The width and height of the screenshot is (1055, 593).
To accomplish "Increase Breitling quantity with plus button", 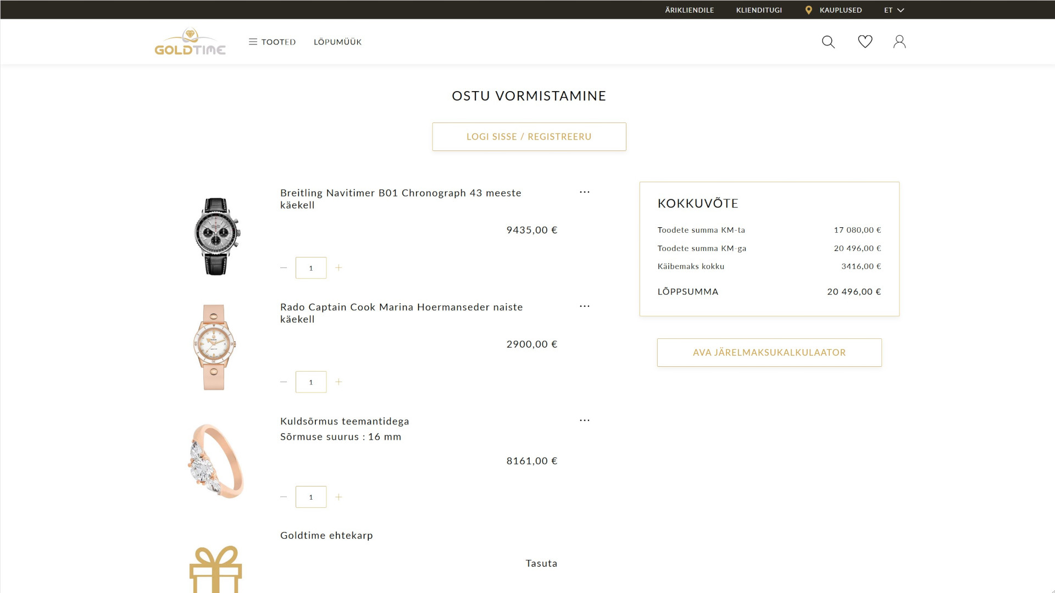I will (339, 267).
